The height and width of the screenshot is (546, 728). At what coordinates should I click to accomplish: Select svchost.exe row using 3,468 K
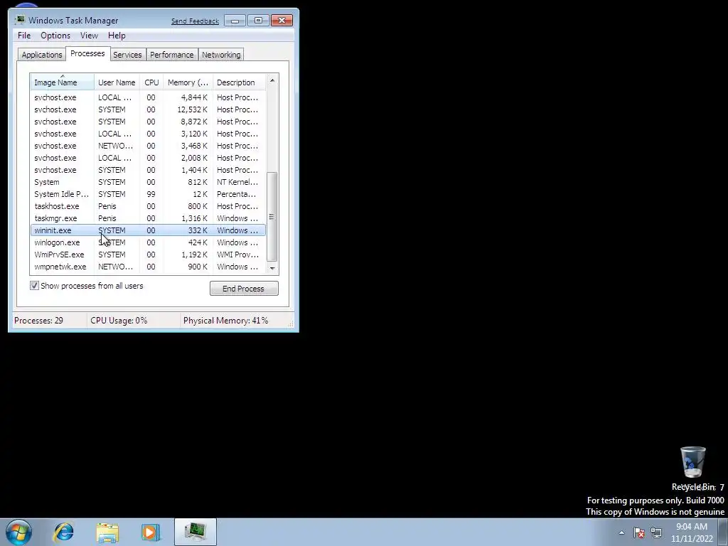pos(148,146)
